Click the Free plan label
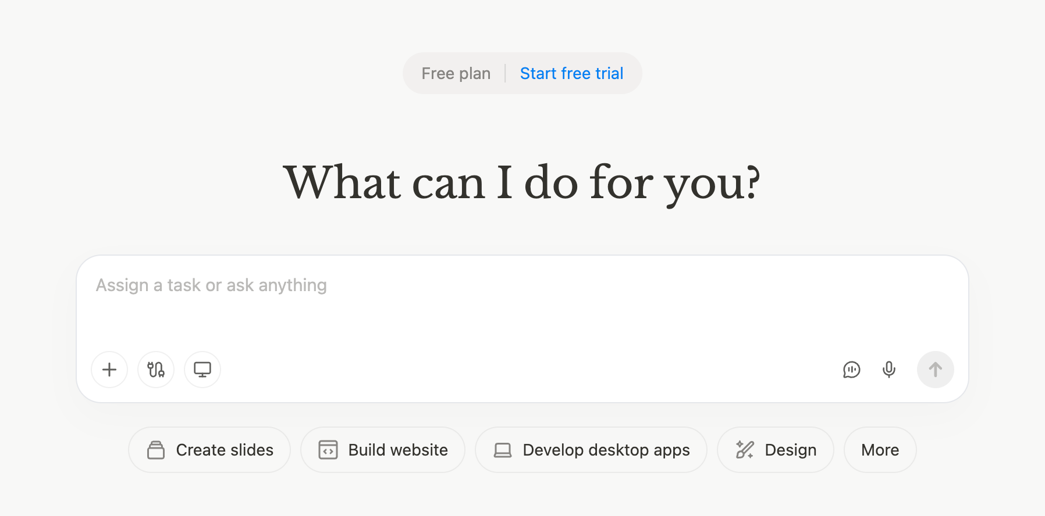This screenshot has height=516, width=1045. pos(456,73)
